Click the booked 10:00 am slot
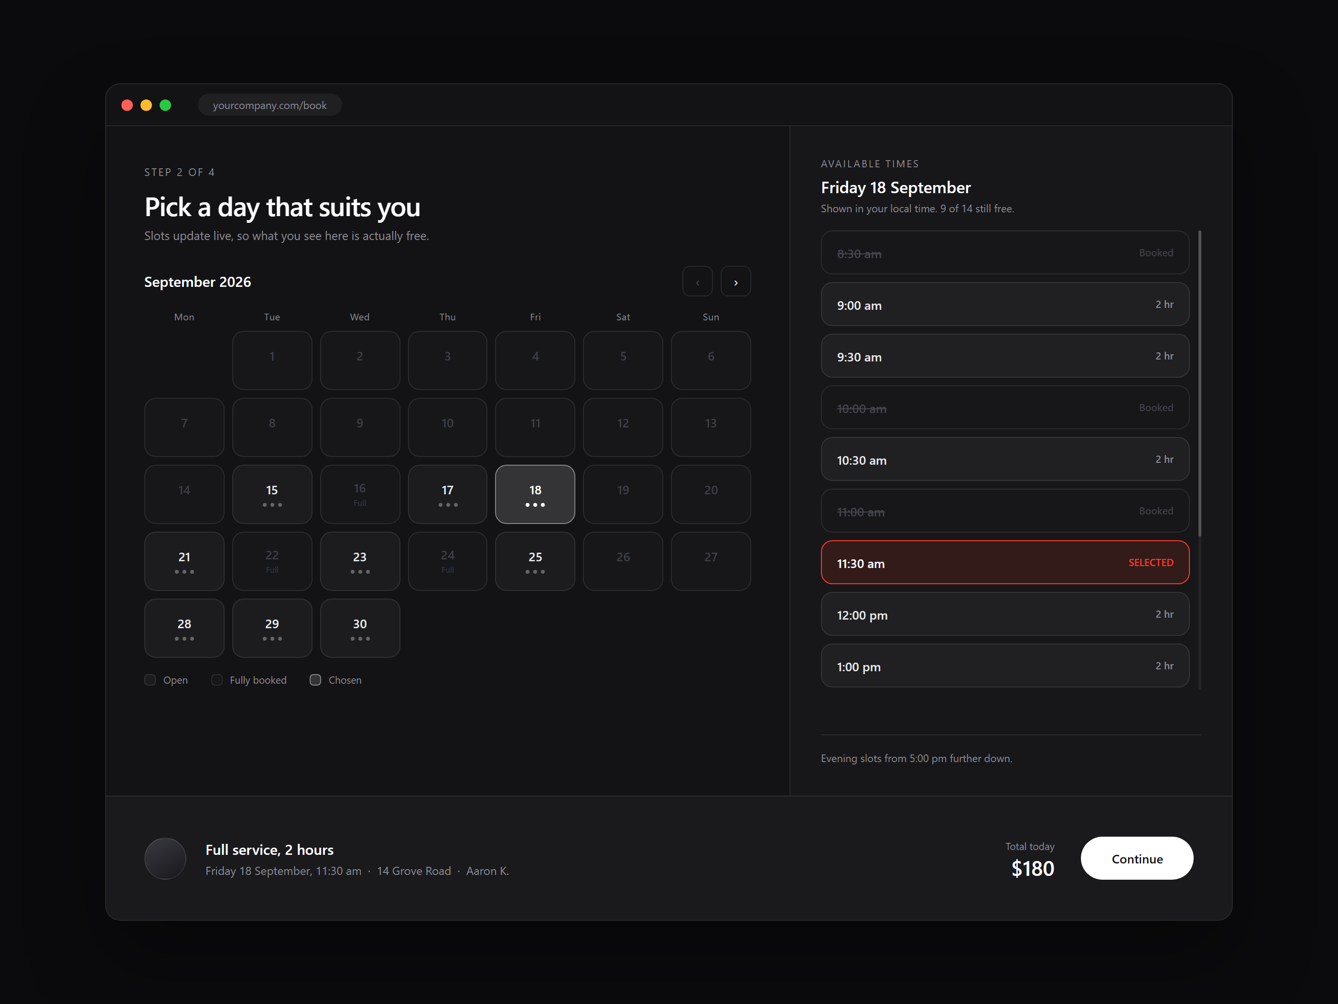 (x=1005, y=407)
